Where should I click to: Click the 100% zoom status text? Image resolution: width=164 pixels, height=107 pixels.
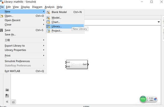[x=86, y=106]
